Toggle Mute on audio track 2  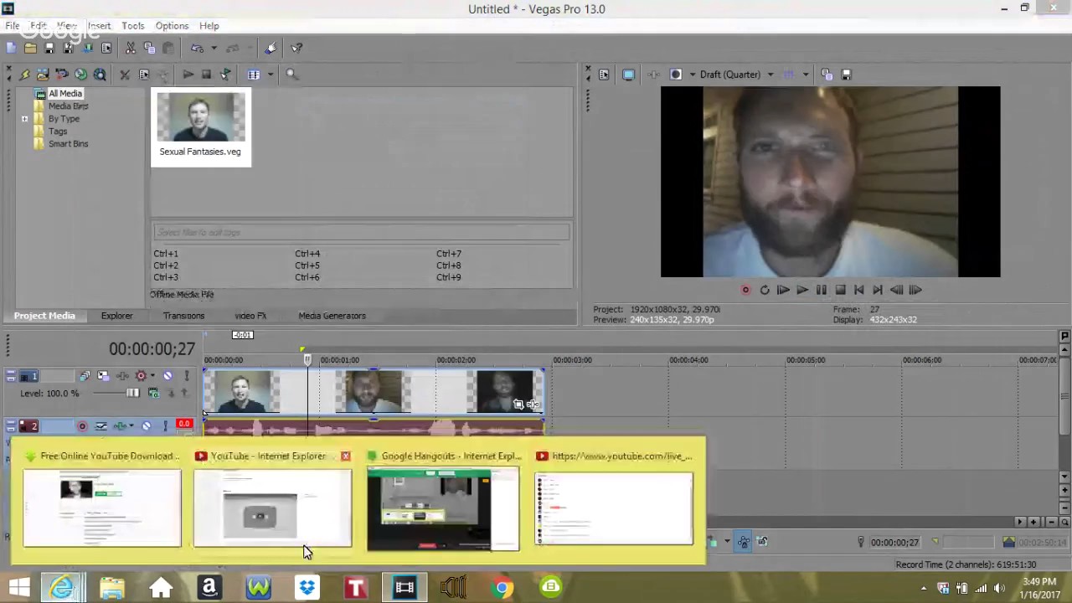(x=146, y=426)
